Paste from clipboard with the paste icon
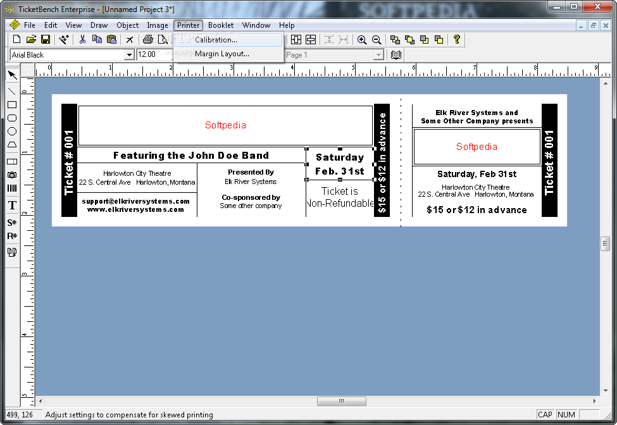This screenshot has height=425, width=617. click(x=112, y=39)
